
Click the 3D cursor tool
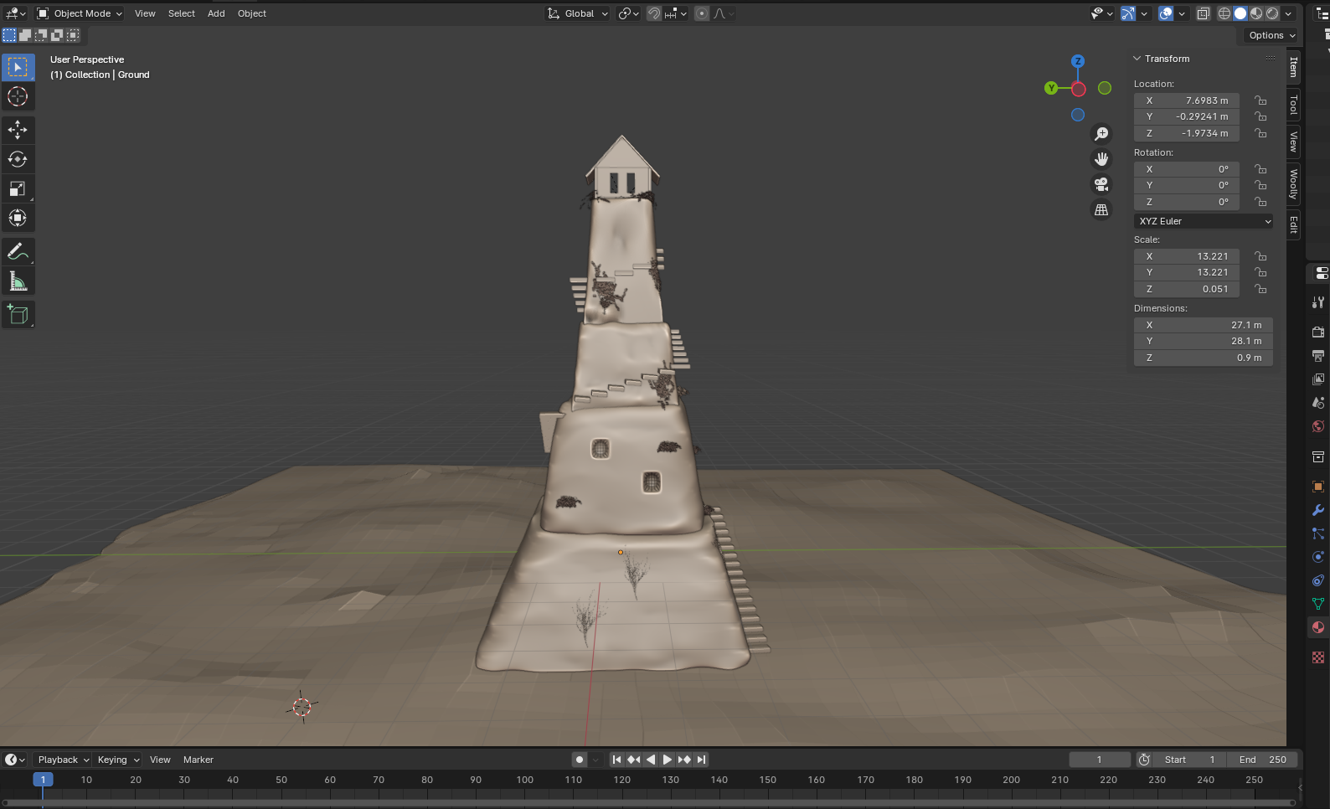[x=18, y=96]
